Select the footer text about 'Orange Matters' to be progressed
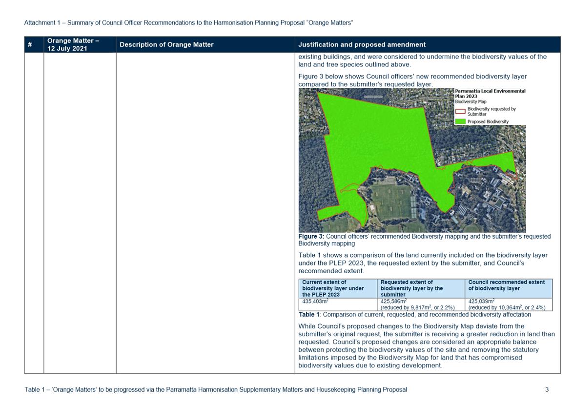573x405 pixels. pyautogui.click(x=216, y=390)
